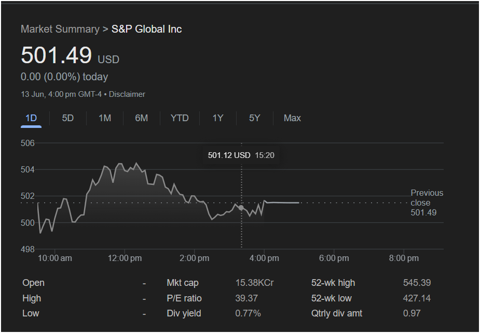Click the large 501.49 price value
The width and height of the screenshot is (480, 333).
(56, 55)
